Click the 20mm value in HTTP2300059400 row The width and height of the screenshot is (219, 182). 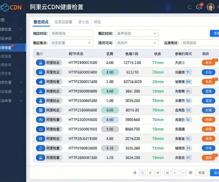point(158,82)
